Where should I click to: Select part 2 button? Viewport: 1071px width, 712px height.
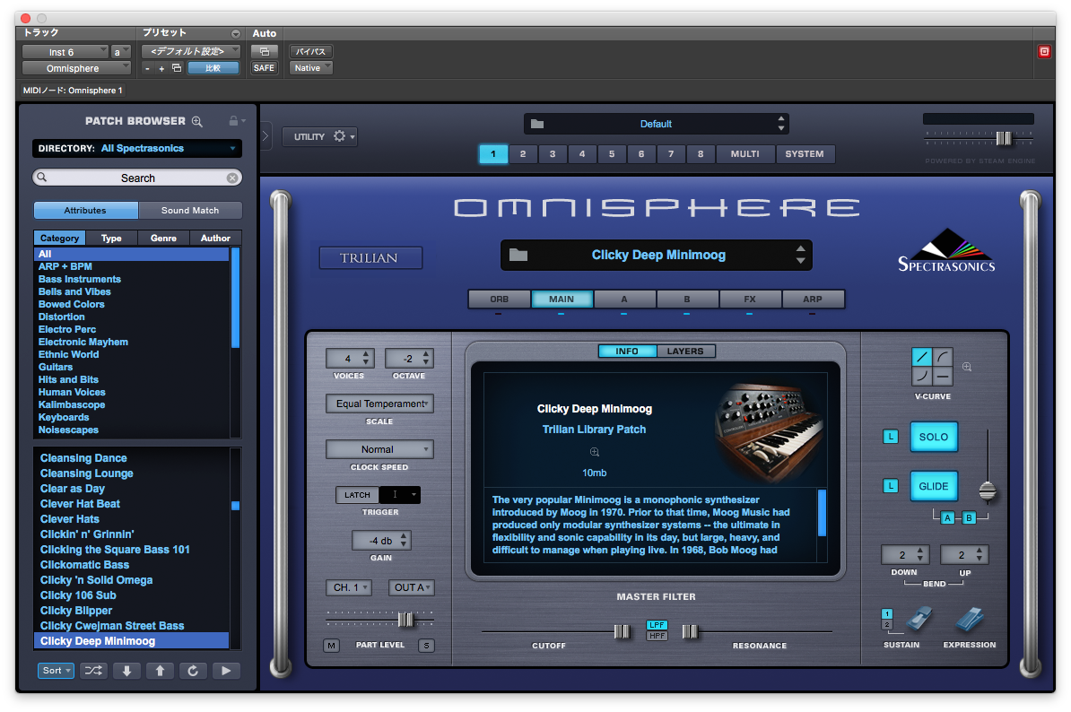(523, 153)
